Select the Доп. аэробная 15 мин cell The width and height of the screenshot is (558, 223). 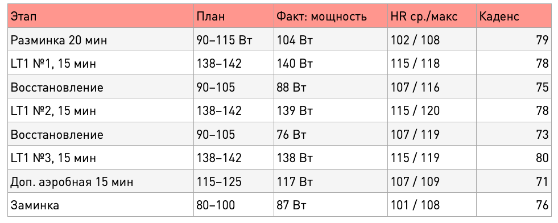click(101, 181)
